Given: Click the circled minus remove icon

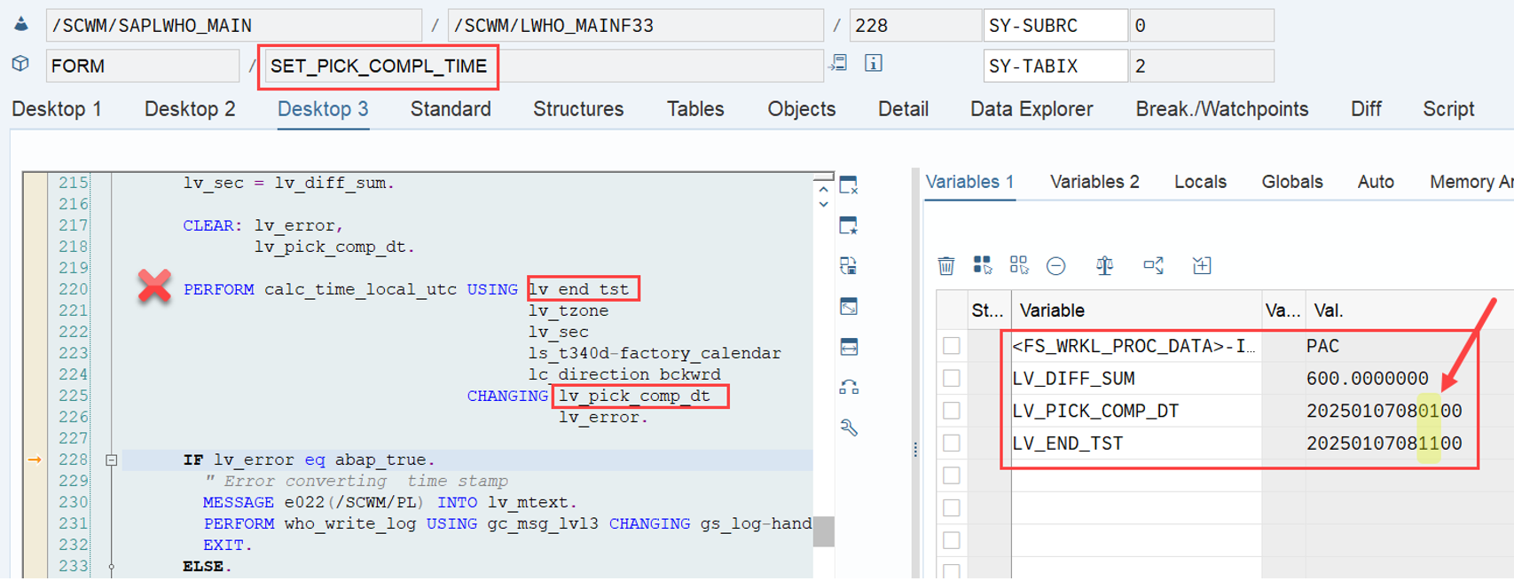Looking at the screenshot, I should (x=1055, y=265).
